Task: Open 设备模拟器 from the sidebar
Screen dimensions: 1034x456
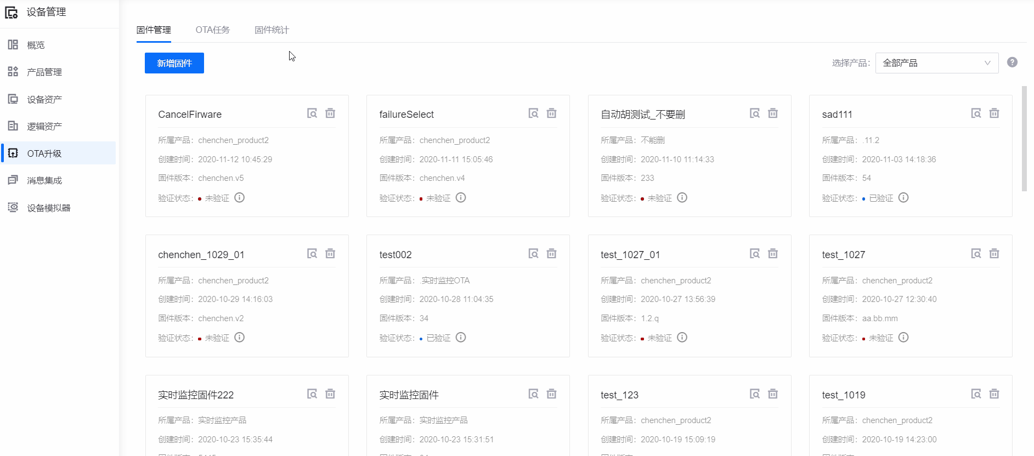Action: click(x=48, y=208)
